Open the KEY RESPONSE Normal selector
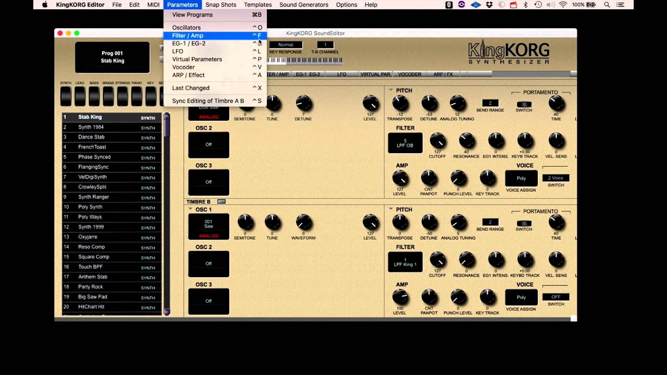 286,45
